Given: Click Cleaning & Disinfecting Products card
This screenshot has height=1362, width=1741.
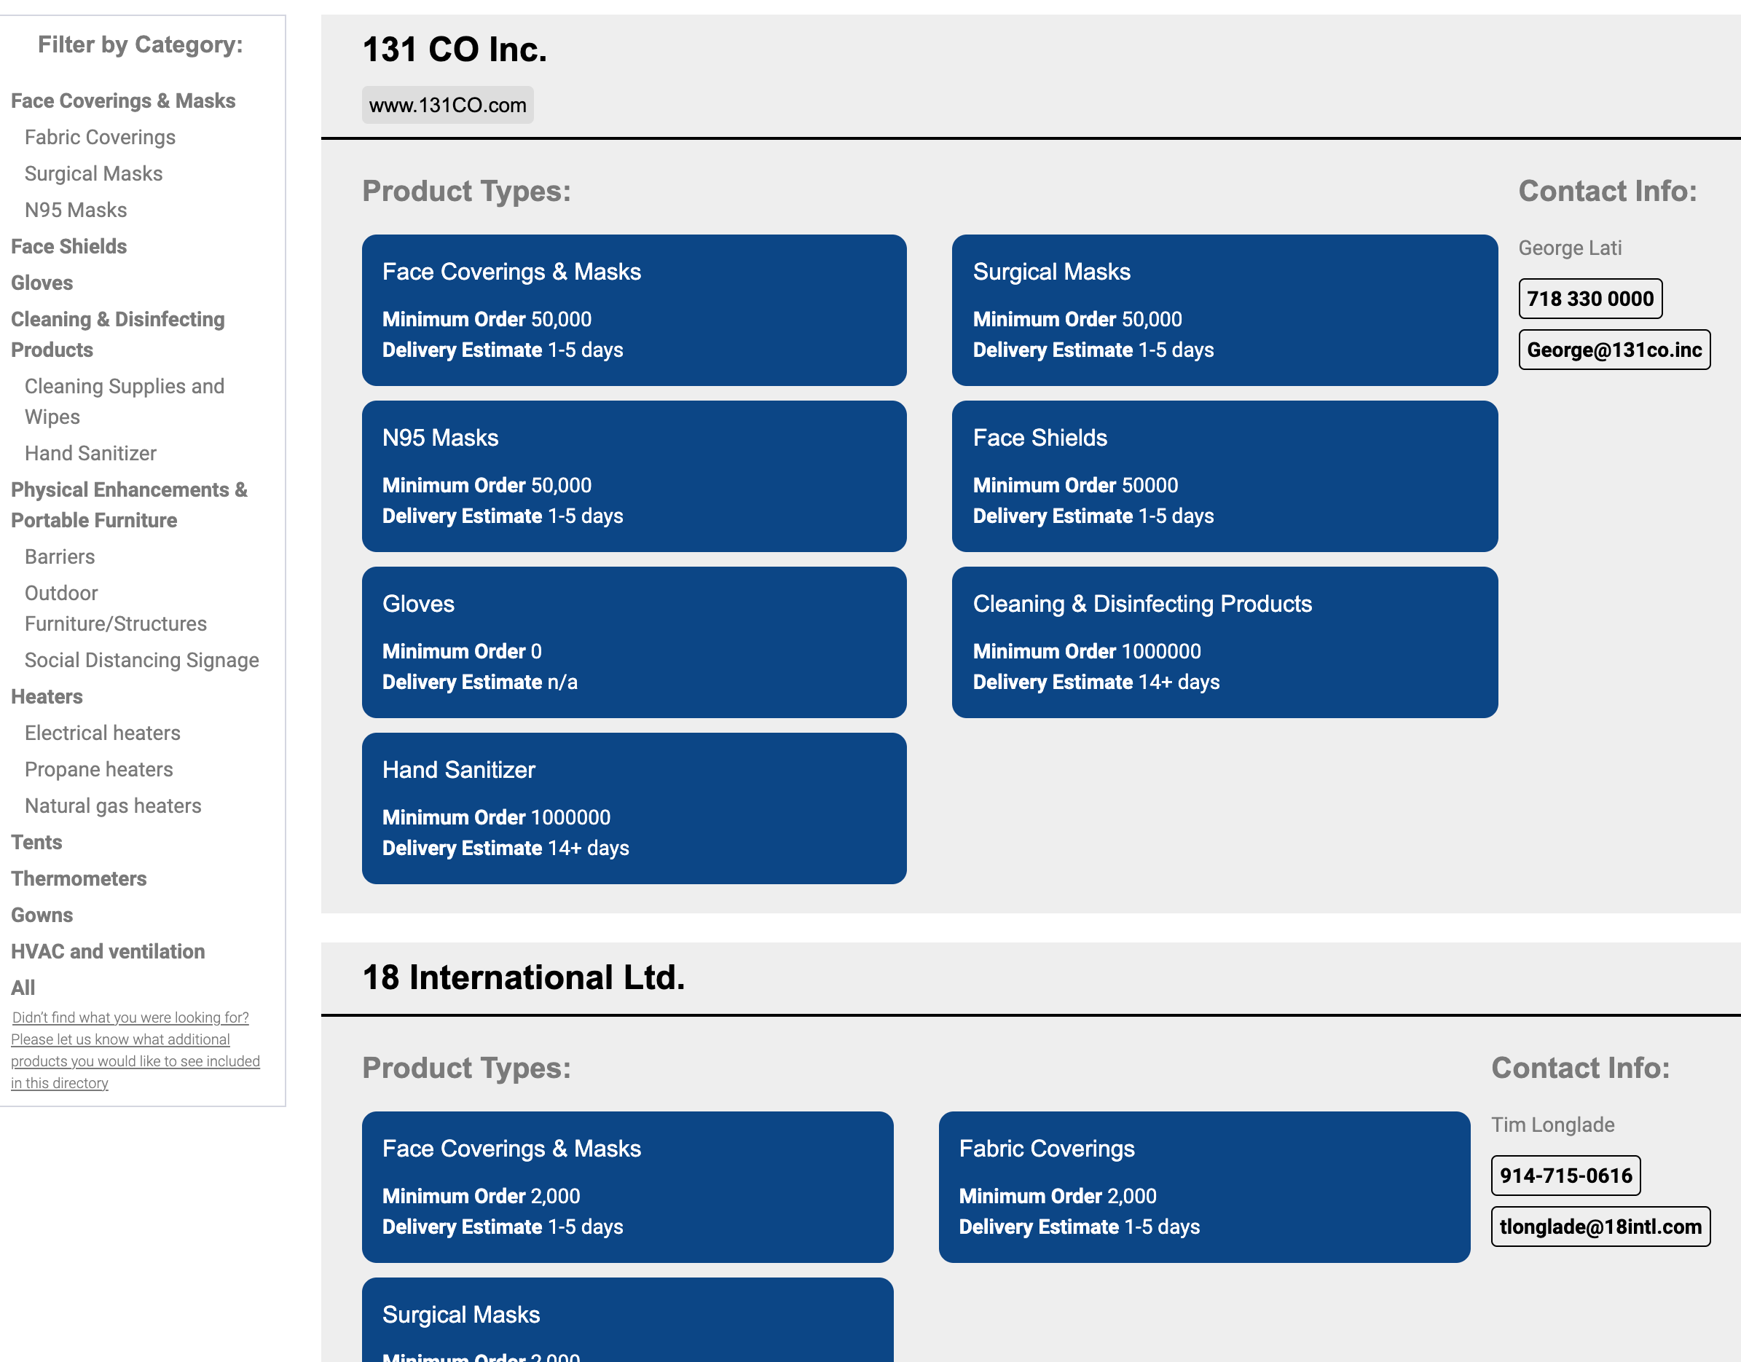Looking at the screenshot, I should coord(1225,642).
